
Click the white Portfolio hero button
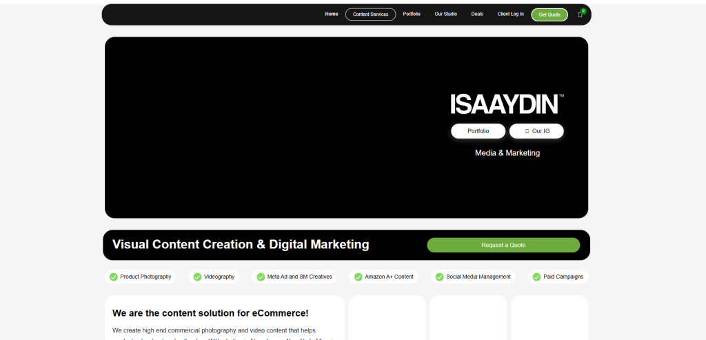[x=478, y=131]
